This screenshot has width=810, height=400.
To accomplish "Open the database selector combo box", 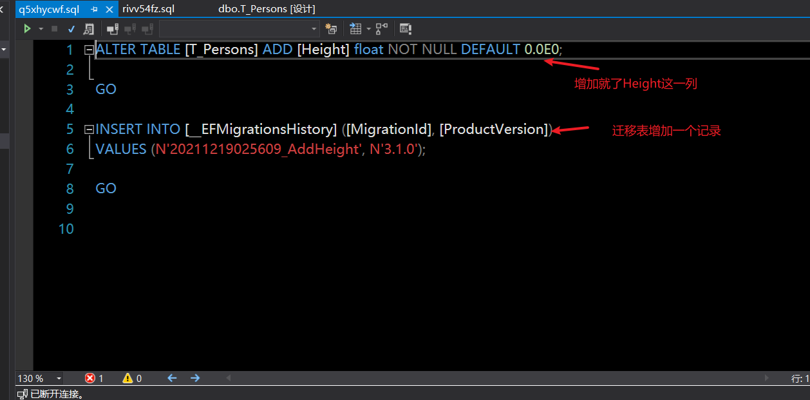I will tap(240, 29).
